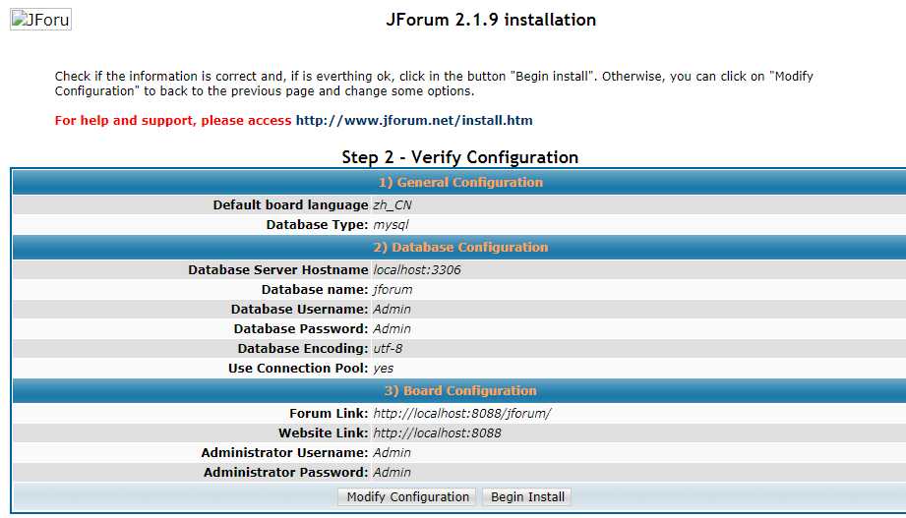
Task: Select the utf-8 encoding value
Action: [x=388, y=348]
